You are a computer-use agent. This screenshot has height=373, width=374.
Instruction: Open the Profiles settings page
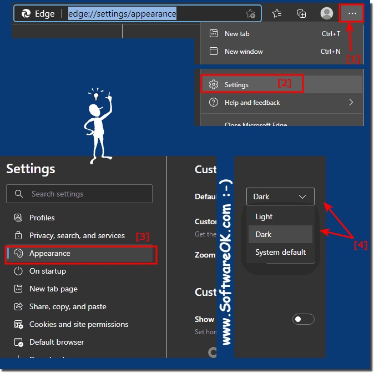[x=80, y=218]
